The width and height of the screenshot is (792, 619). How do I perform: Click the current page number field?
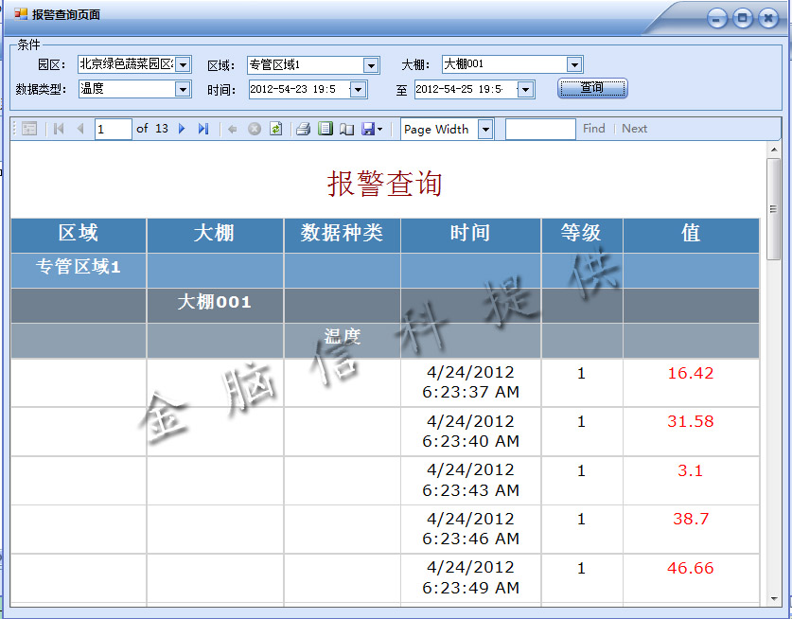(113, 129)
